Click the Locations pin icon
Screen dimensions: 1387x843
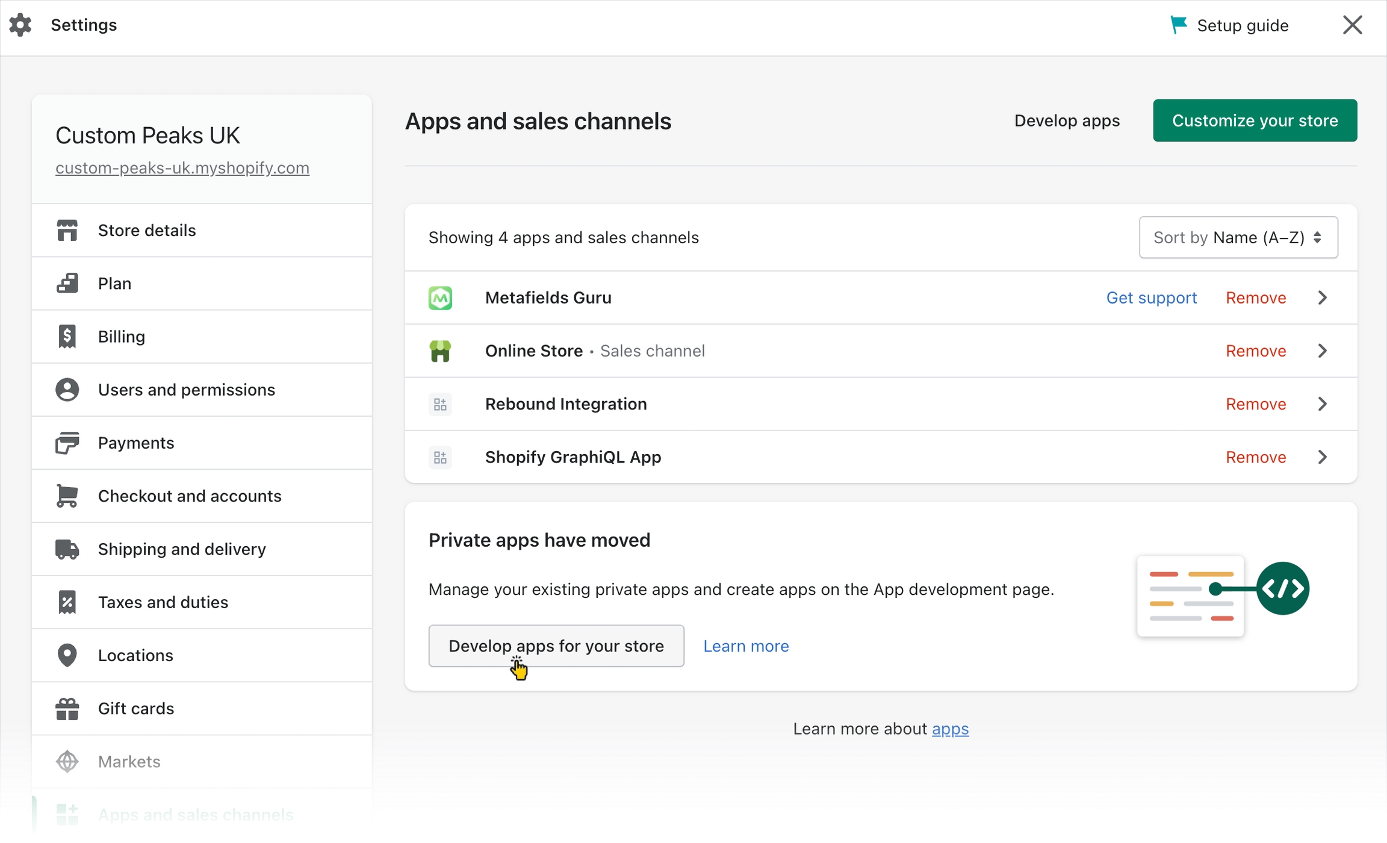[67, 655]
